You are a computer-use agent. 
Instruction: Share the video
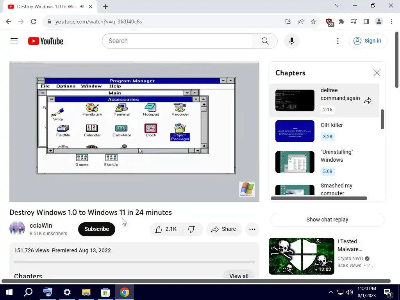tap(224, 229)
